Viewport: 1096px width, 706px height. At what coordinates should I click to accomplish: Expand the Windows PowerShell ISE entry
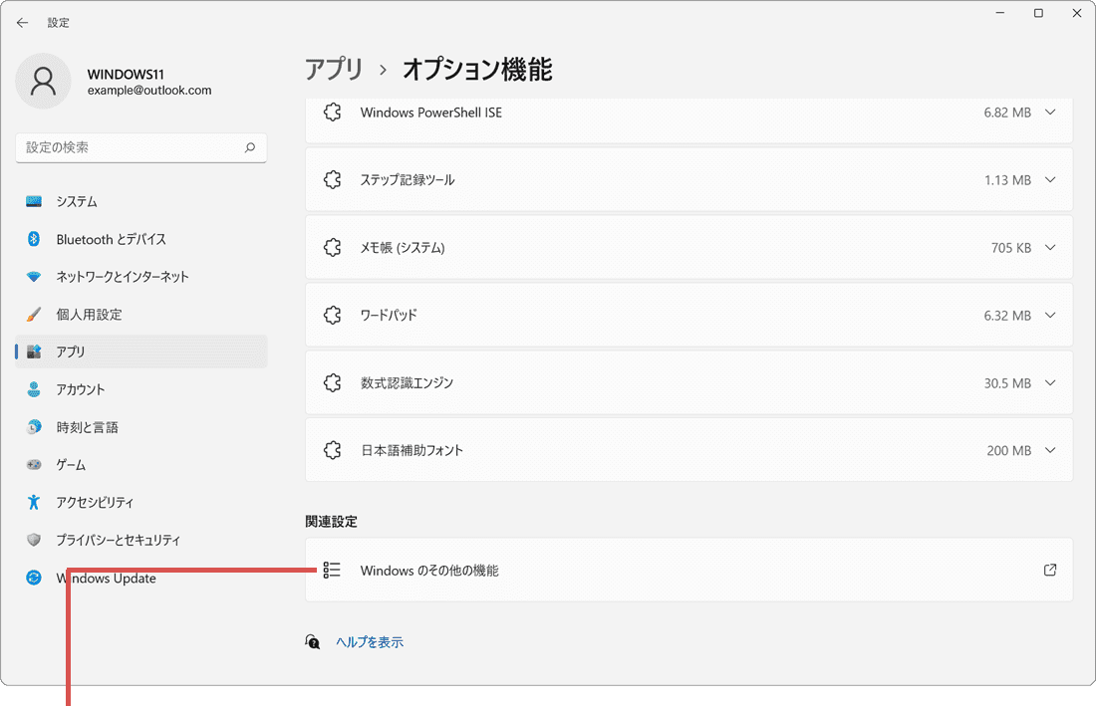pyautogui.click(x=1049, y=113)
